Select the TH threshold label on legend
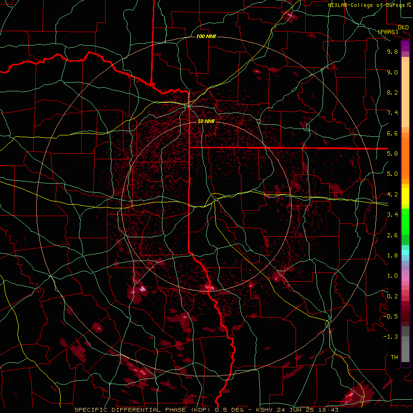 click(x=394, y=357)
